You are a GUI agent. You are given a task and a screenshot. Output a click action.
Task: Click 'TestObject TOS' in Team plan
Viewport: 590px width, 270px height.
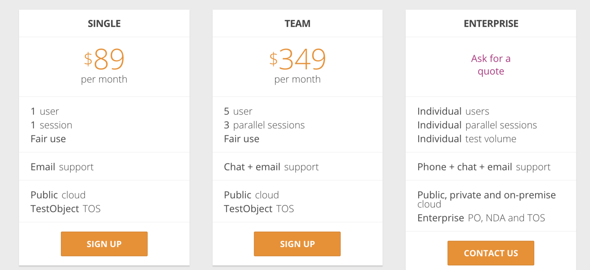coord(259,209)
